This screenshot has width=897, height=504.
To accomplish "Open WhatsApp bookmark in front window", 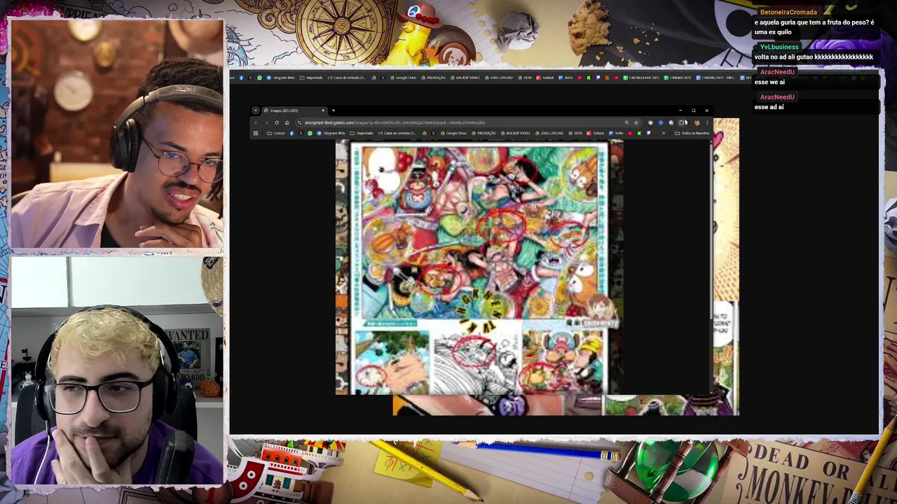I will (310, 133).
